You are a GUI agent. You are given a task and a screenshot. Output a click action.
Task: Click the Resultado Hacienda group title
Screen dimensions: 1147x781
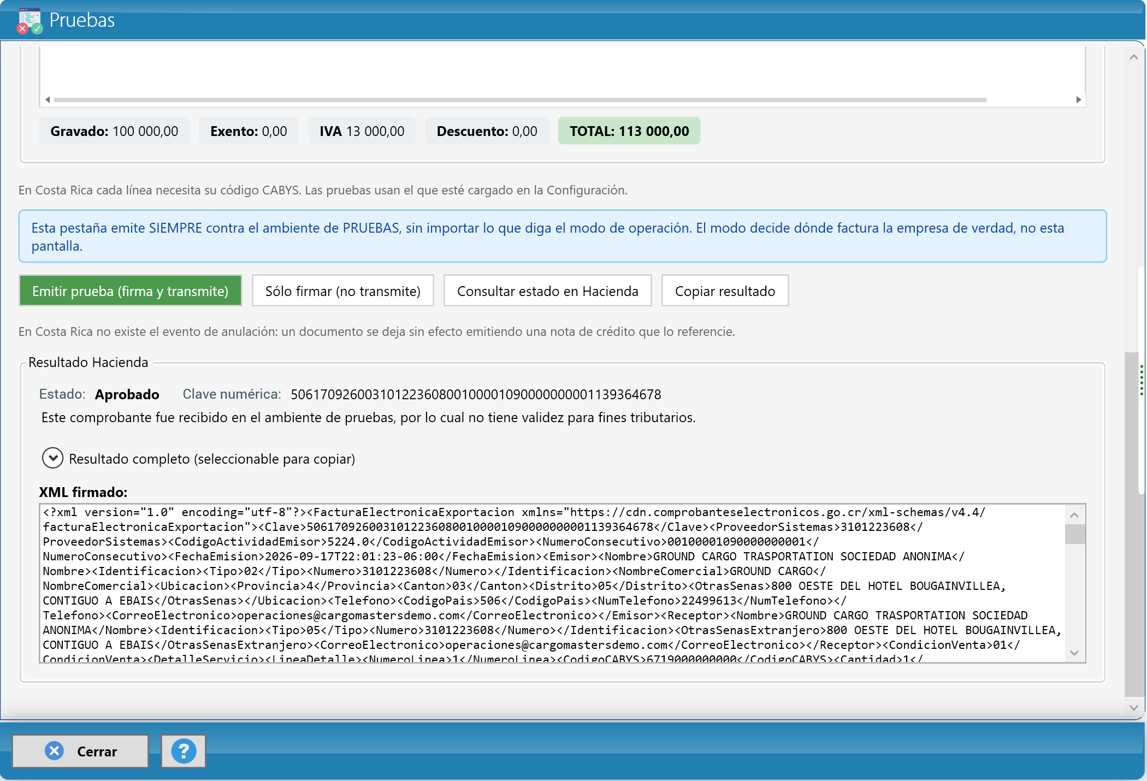pos(88,362)
